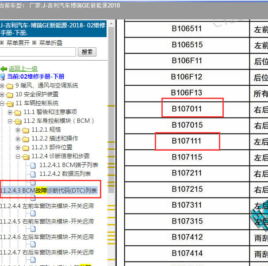Viewport: 268px width, 266px height.
Task: Select 11.2.4 诊断信息和步骤 section
Action: click(61, 156)
